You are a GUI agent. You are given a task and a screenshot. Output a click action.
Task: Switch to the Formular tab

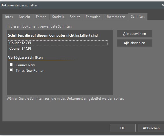(93, 17)
